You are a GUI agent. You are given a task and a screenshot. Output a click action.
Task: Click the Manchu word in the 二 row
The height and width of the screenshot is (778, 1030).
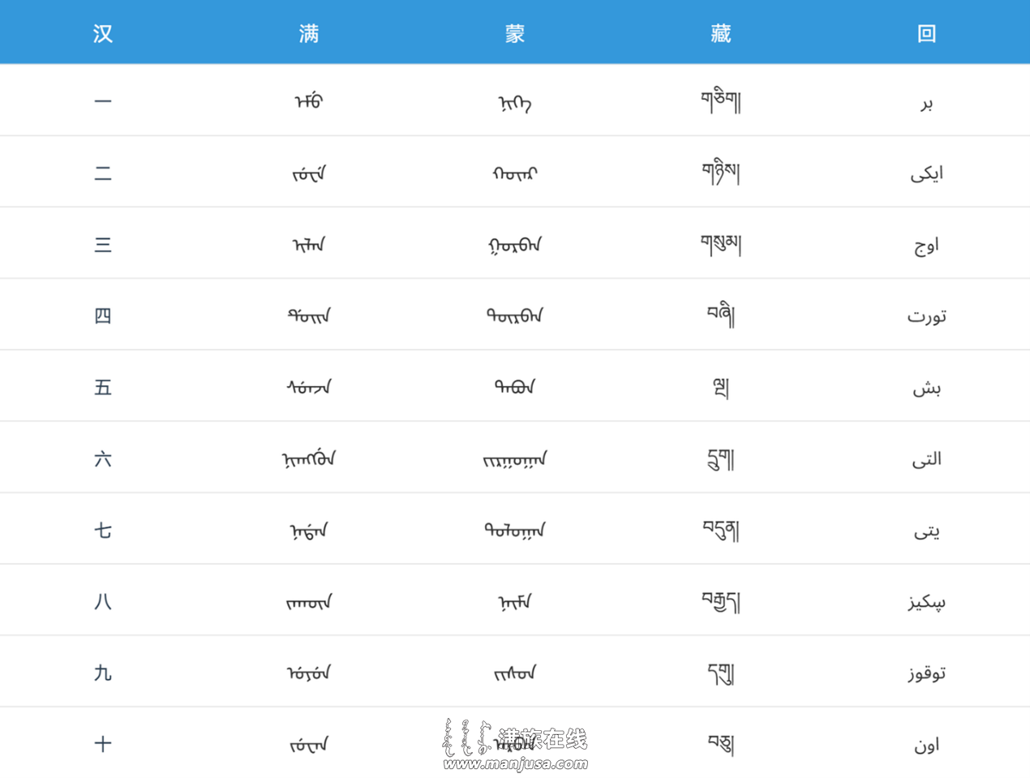(309, 173)
